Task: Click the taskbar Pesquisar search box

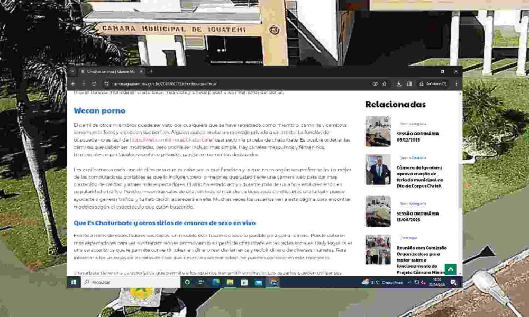Action: (131, 282)
